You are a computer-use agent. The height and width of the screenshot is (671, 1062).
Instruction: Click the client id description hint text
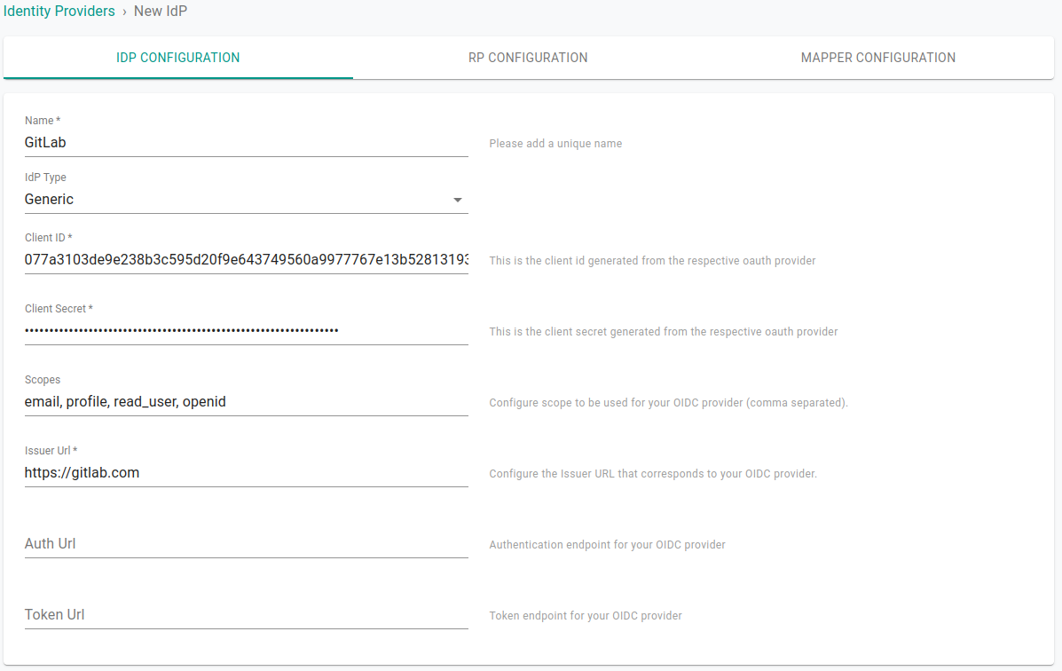(652, 261)
